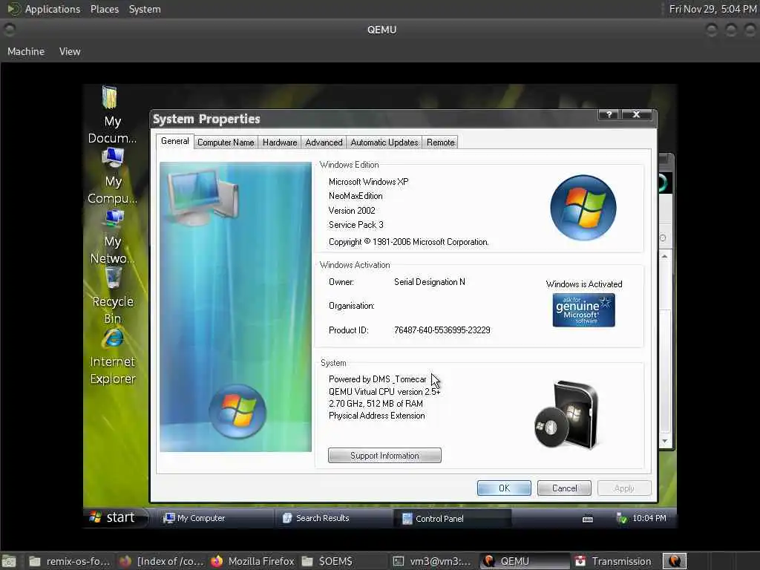
Task: Switch to vm3@vm3 terminal window
Action: [431, 561]
